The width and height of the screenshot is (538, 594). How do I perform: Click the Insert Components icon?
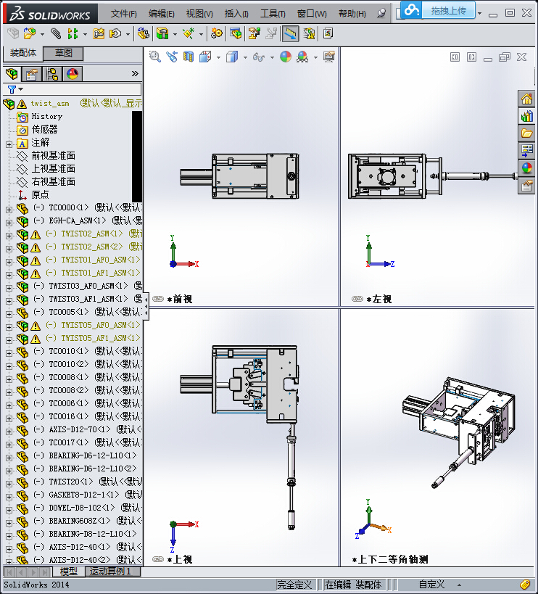coord(30,33)
